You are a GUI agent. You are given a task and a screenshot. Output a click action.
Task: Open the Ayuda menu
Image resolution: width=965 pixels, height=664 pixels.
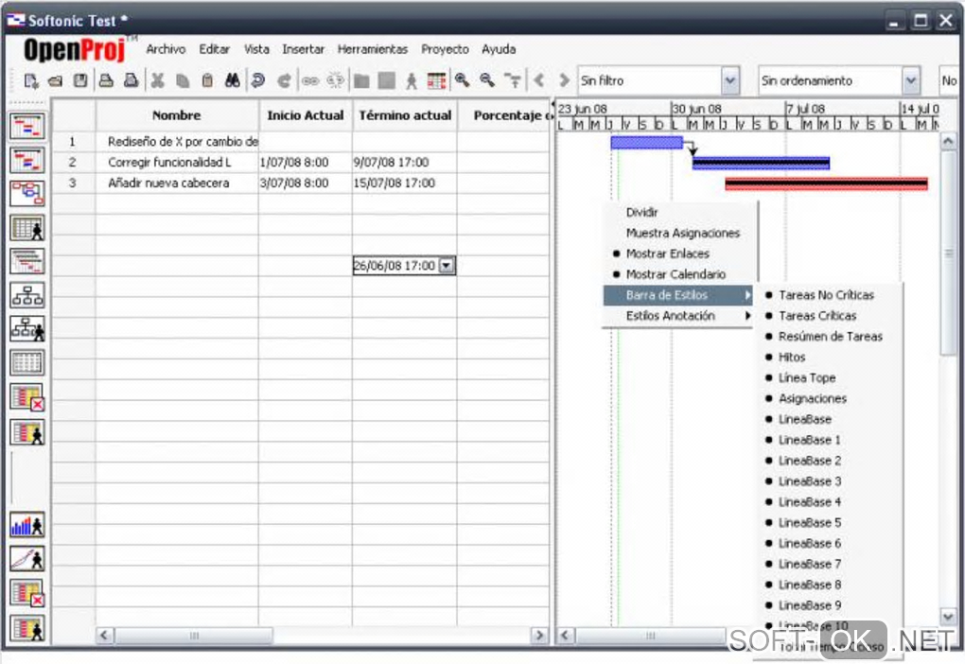pyautogui.click(x=499, y=49)
